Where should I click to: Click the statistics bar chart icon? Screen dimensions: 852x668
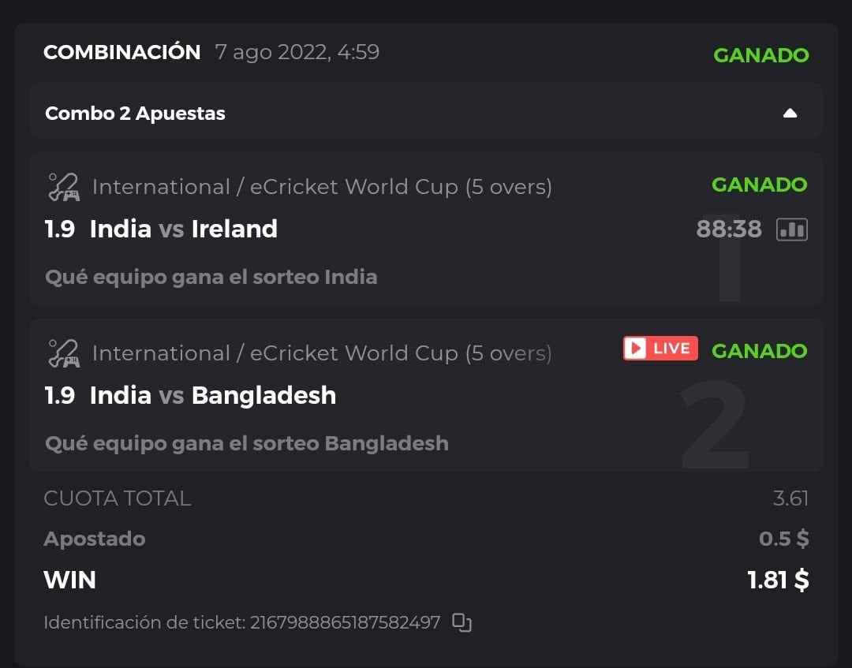(x=792, y=230)
